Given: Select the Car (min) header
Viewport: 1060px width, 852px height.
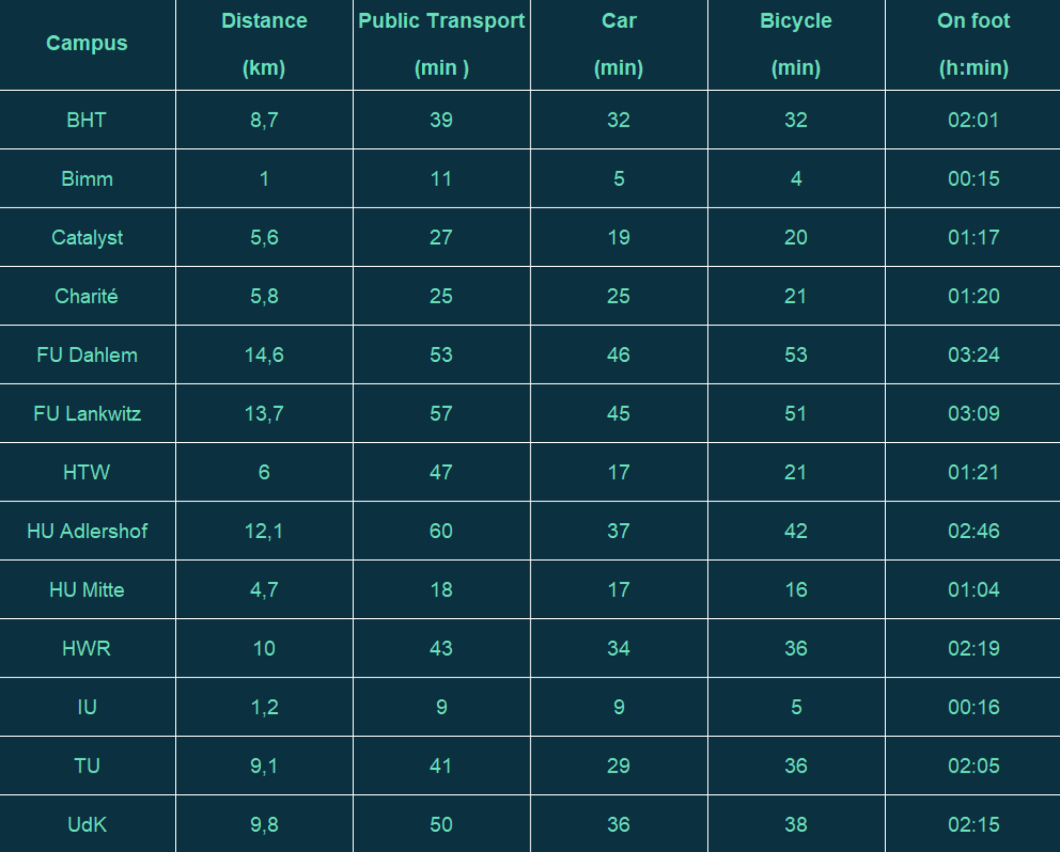Looking at the screenshot, I should [x=618, y=44].
